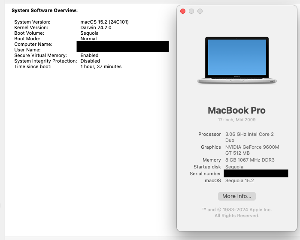Screen dimensions: 300x240
Task: Select "1 hour, 37 minutes" boot time value
Action: 101,66
